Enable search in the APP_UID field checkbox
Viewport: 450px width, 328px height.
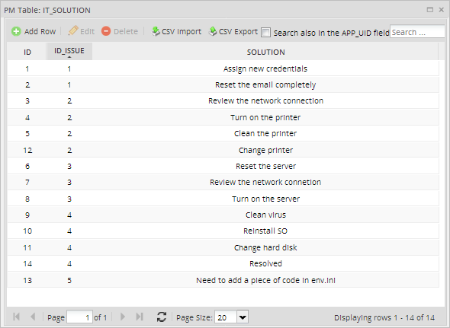(265, 33)
